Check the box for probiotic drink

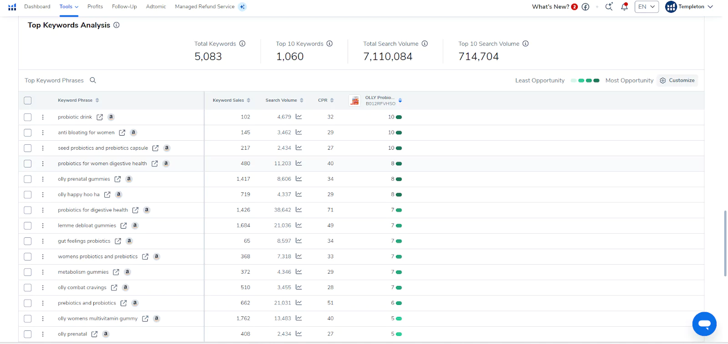click(x=28, y=117)
